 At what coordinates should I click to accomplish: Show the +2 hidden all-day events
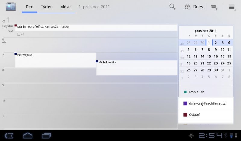coord(21,34)
